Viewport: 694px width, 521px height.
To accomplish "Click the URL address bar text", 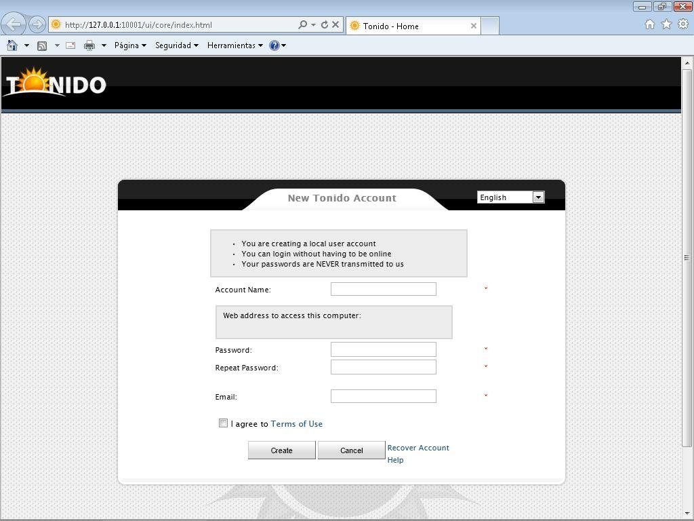I will pos(138,25).
